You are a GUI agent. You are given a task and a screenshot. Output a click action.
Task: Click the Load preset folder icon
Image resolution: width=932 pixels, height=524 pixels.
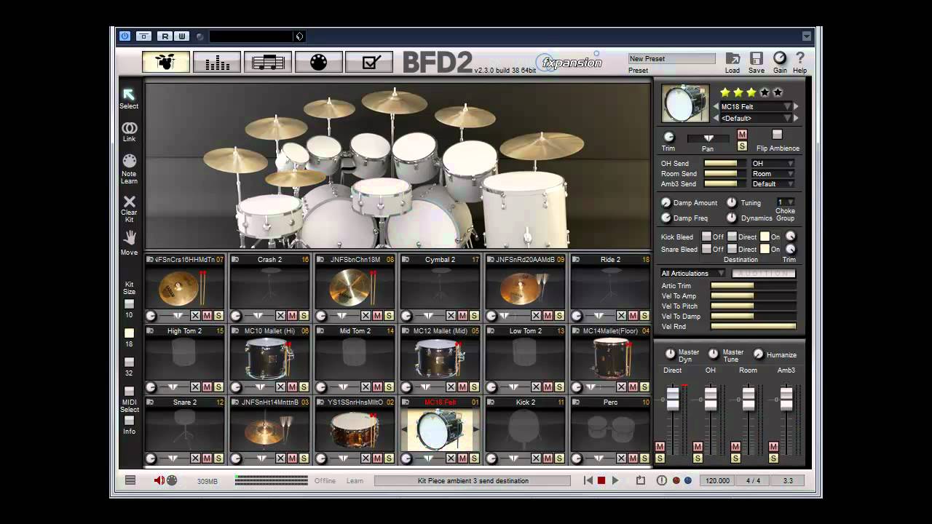pyautogui.click(x=732, y=58)
